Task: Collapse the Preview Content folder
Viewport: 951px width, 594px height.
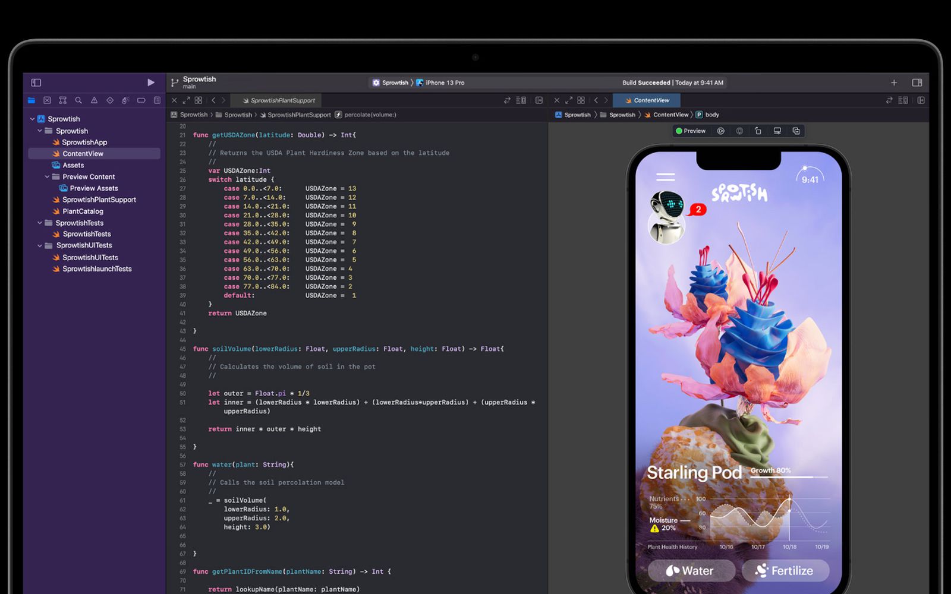Action: (47, 176)
